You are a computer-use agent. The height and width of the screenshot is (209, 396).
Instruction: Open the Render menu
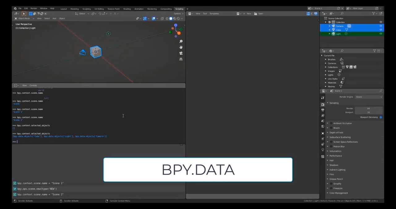pos(34,9)
